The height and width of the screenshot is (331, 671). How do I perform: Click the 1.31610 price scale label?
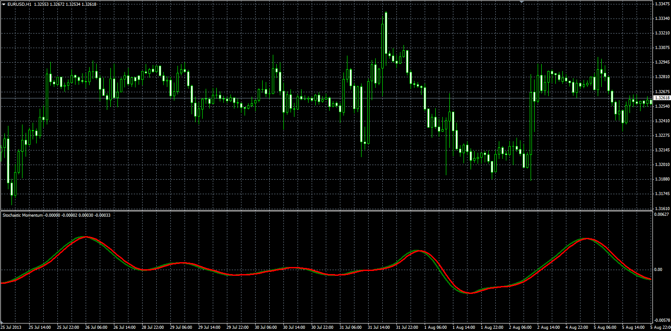pyautogui.click(x=662, y=208)
